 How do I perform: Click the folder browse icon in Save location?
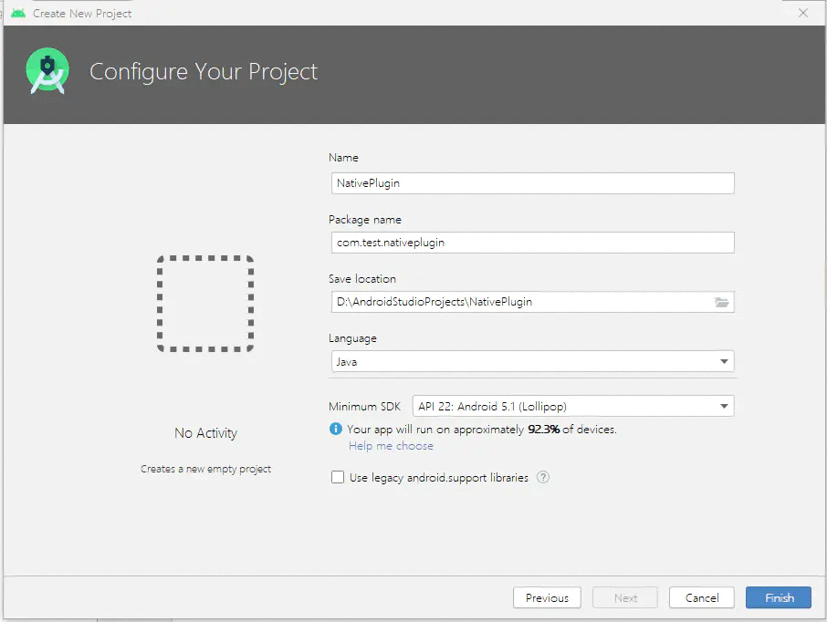click(x=721, y=302)
